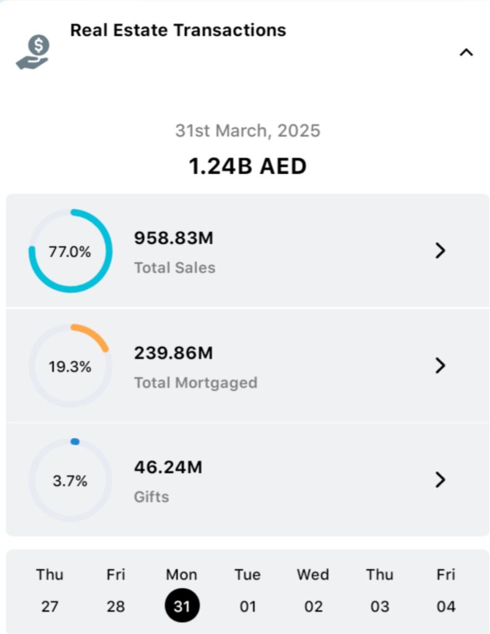Screen dimensions: 490x634
Task: Click the 3.7% gifts progress ring
Action: (x=70, y=480)
